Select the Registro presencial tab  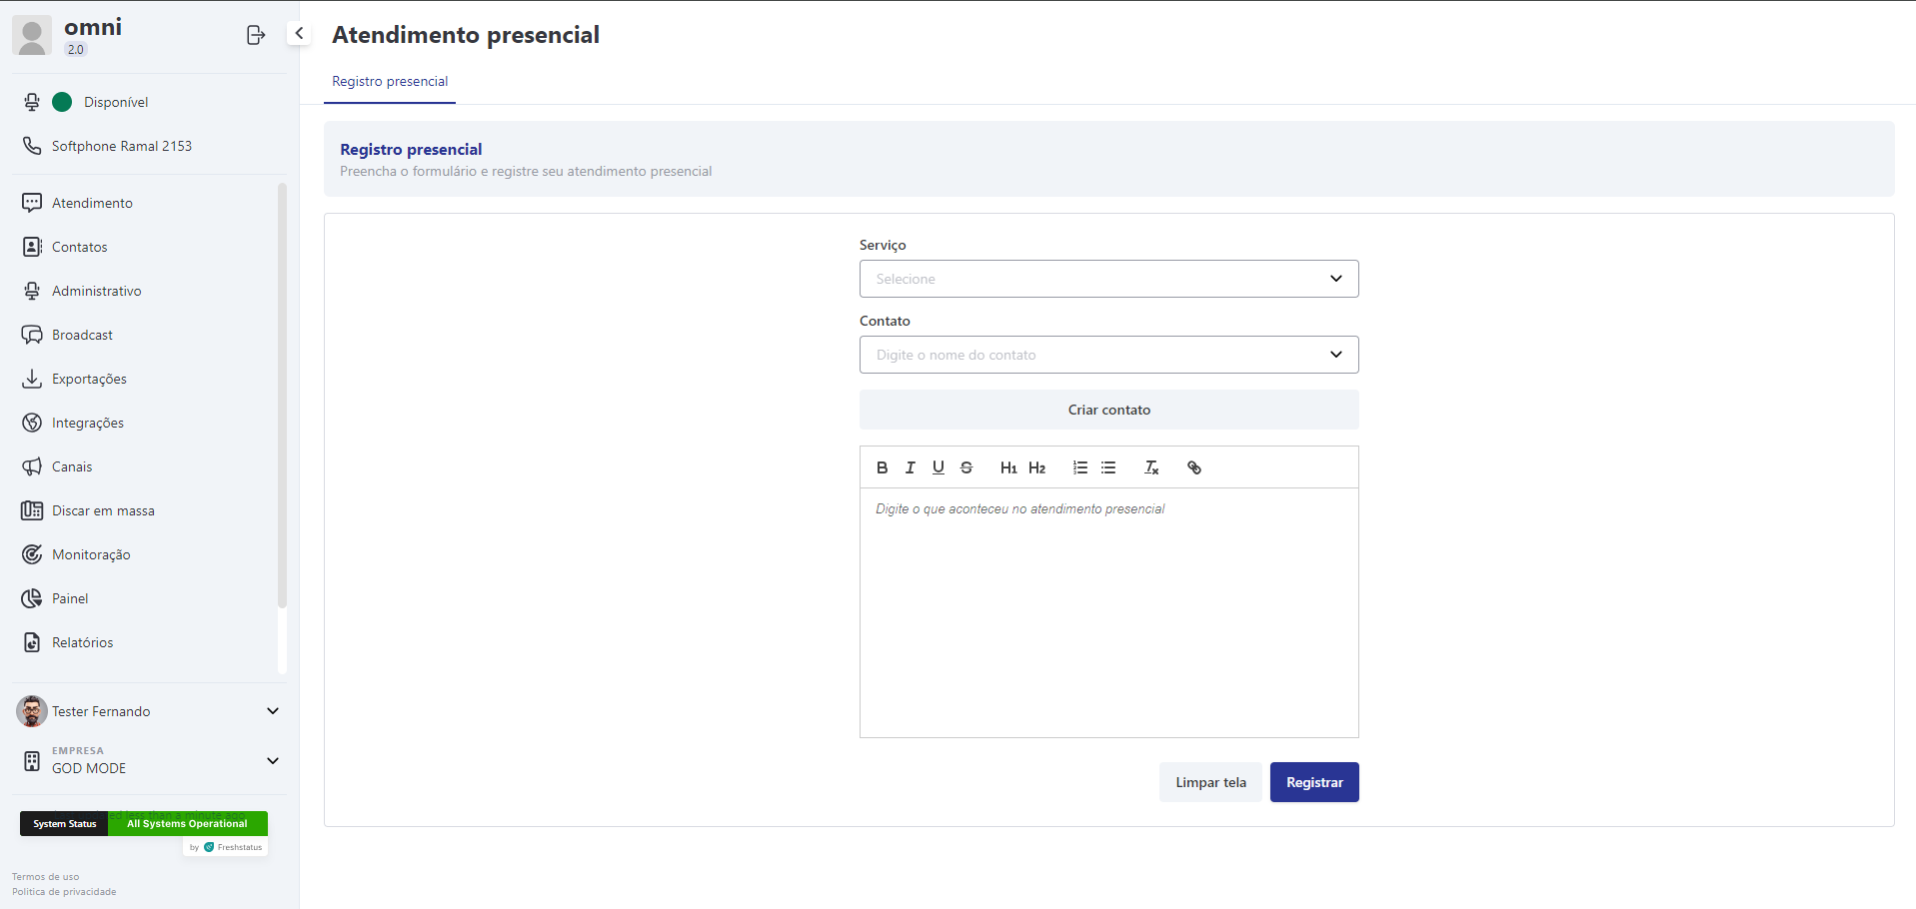click(x=390, y=82)
